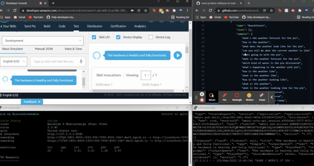
Task: Click the ngrok terminal window title bar
Action: click(94, 108)
